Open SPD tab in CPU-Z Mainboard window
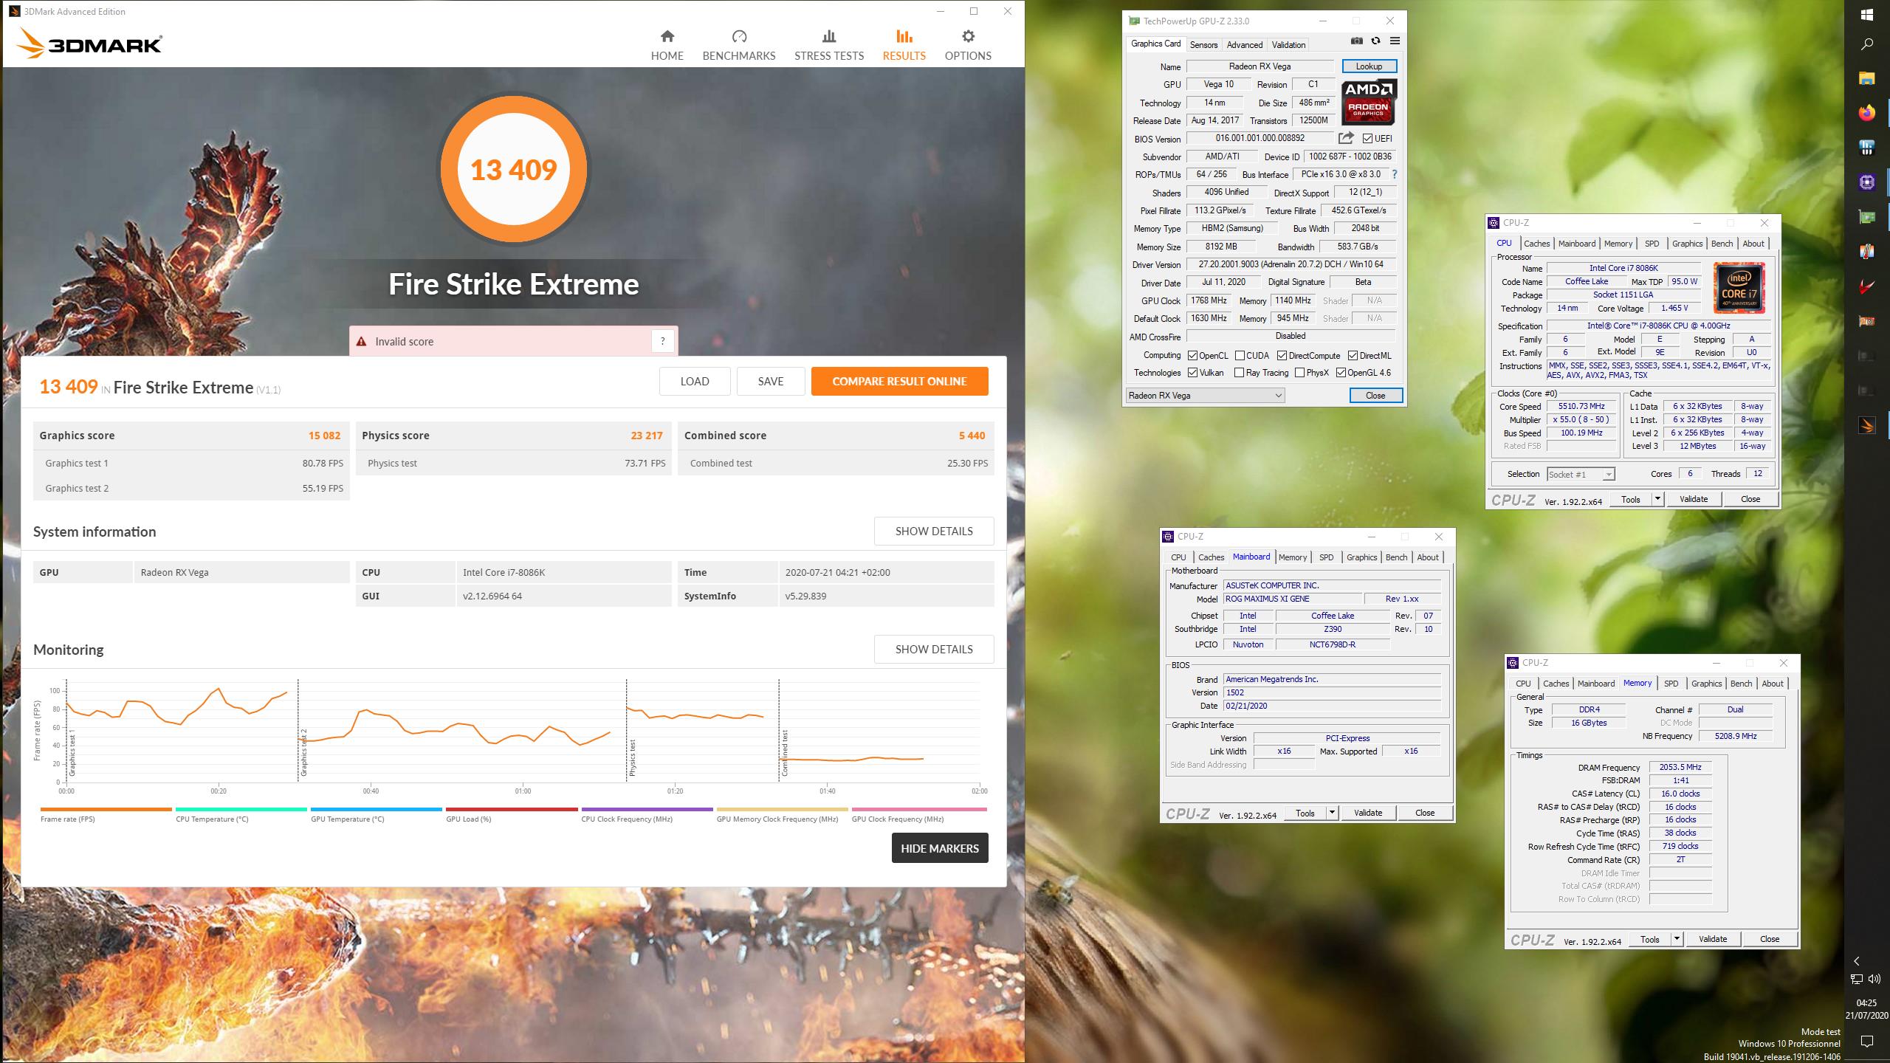Screen dimensions: 1890x1063 pos(1326,557)
